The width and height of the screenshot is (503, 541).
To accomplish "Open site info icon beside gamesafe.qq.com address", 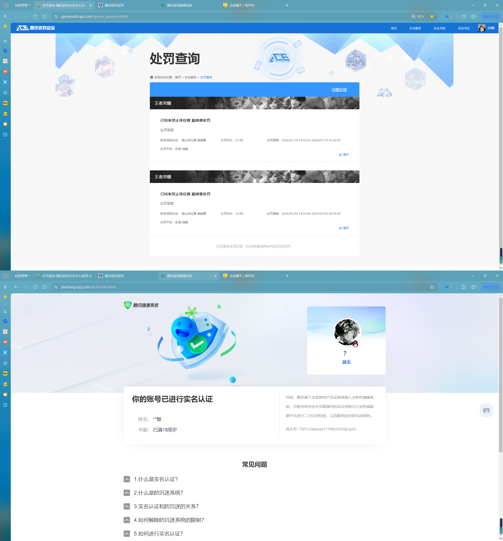I will coord(56,17).
